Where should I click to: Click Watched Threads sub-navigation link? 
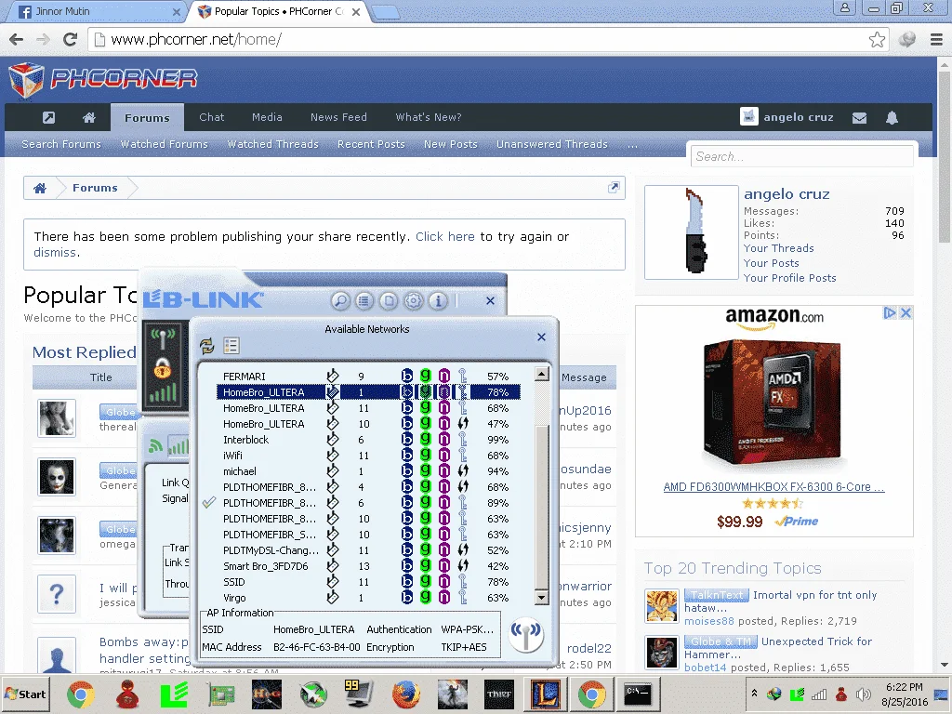[x=272, y=144]
